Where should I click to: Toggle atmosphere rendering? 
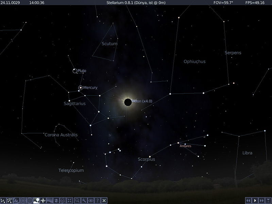click(50, 201)
